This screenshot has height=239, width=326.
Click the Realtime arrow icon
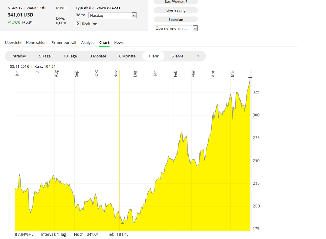[x=78, y=24]
